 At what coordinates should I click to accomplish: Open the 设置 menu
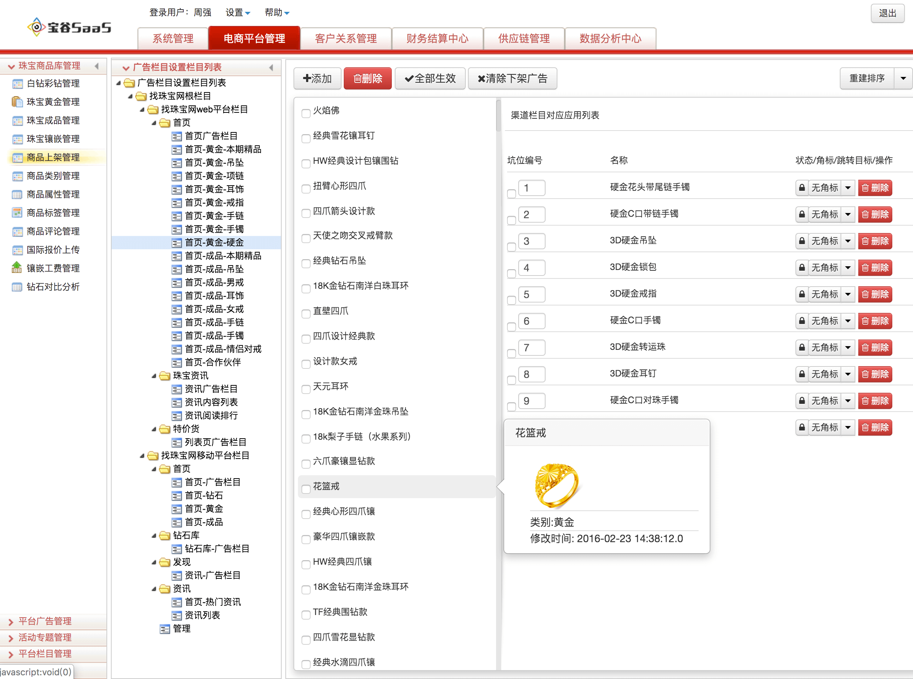(237, 13)
